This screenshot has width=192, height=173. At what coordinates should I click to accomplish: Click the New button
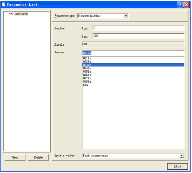tap(15, 158)
